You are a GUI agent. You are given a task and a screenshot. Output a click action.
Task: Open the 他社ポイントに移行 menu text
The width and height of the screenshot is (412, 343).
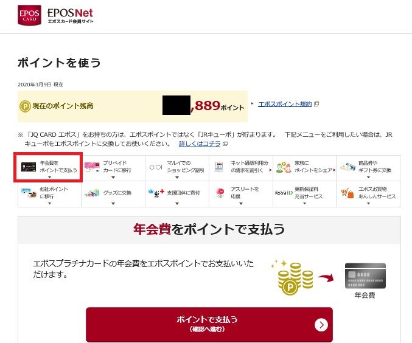(54, 193)
